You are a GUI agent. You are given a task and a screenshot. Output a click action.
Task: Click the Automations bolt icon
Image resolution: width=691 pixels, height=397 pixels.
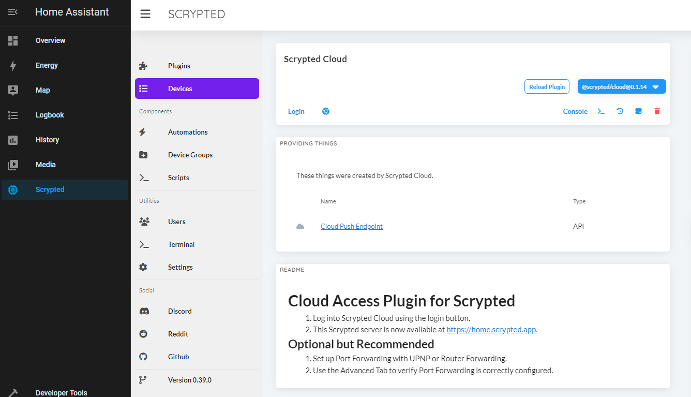click(143, 132)
